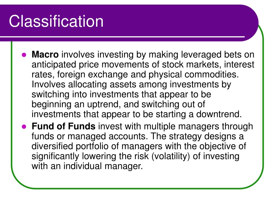Click the magenta bullet beside Macro
The width and height of the screenshot is (277, 207).
(24, 55)
